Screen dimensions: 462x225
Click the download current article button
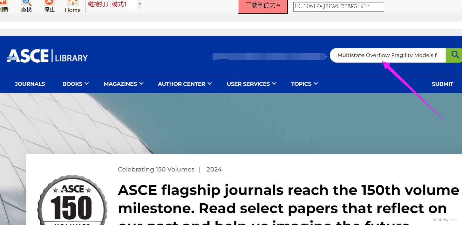coord(263,6)
